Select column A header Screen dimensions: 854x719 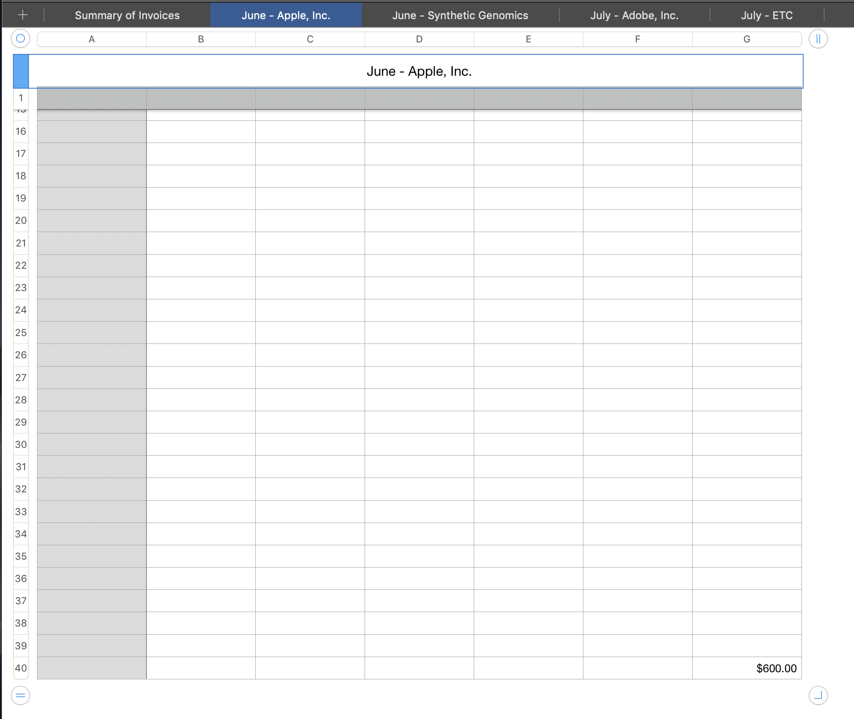click(92, 39)
